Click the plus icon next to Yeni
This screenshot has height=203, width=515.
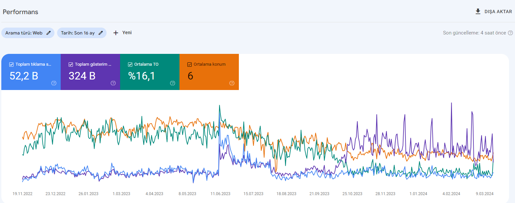point(116,33)
